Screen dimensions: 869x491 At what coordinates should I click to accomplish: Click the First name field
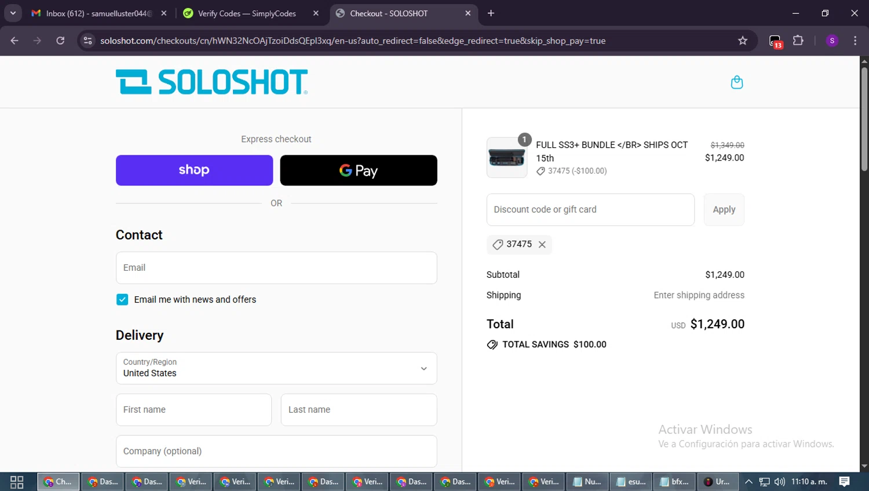[193, 410]
